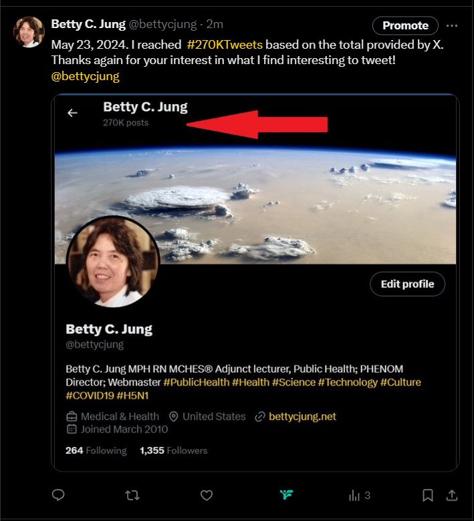Viewport: 474px width, 521px height.
Task: Open the 1,355 Followers list
Action: [173, 450]
